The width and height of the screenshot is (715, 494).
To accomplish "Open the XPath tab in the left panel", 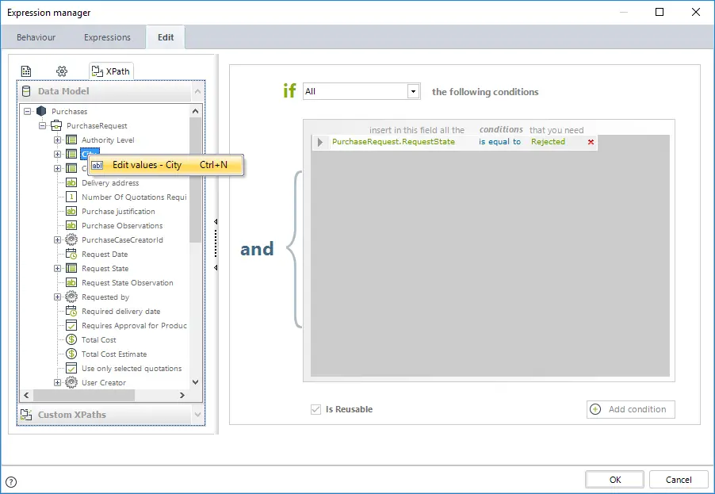I will point(111,71).
